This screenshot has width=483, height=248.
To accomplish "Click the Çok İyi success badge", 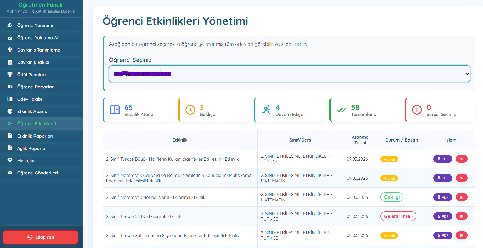I will [391, 197].
